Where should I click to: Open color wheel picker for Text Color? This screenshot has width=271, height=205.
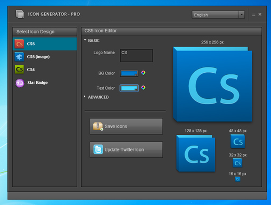coord(143,88)
